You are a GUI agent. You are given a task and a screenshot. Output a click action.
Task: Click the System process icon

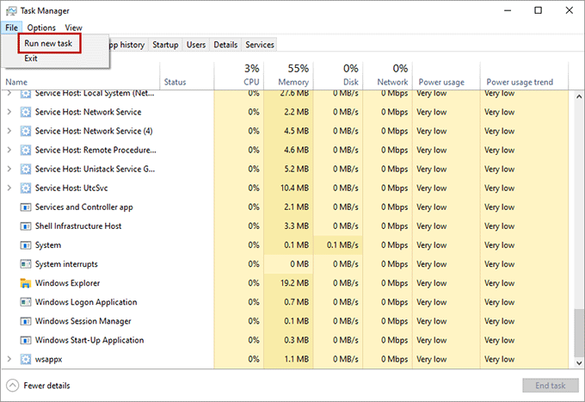click(x=25, y=245)
